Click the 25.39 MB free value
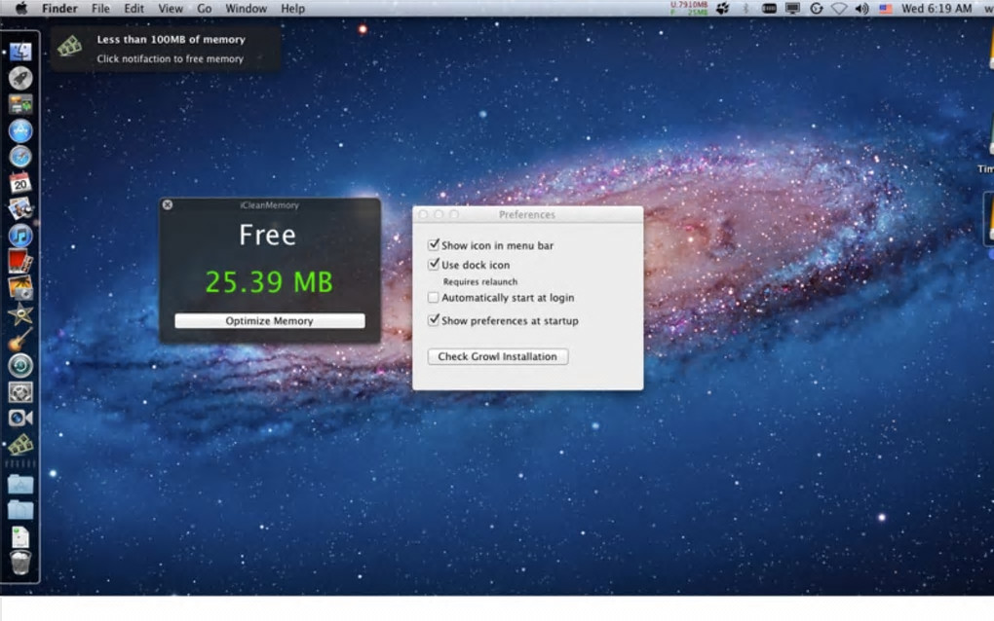 tap(269, 281)
